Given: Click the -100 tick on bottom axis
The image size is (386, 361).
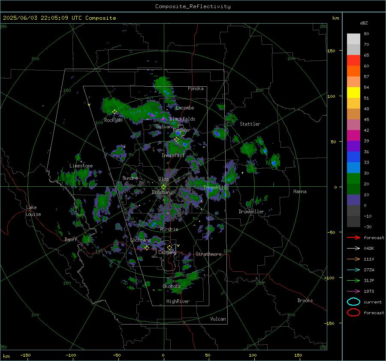Looking at the screenshot, I should coord(71,355).
